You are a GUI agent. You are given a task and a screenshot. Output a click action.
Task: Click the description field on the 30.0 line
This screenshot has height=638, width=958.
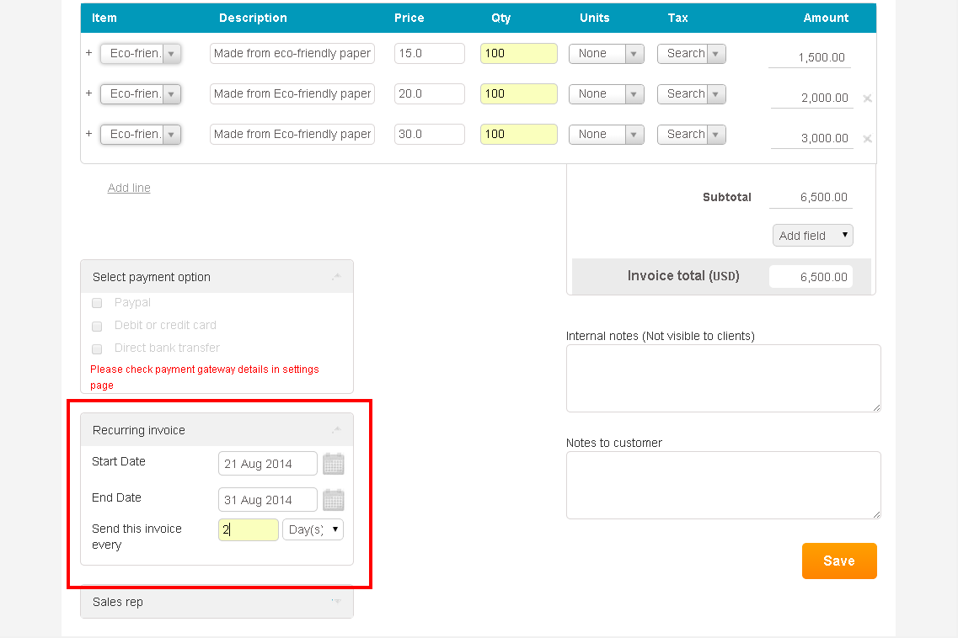point(292,135)
